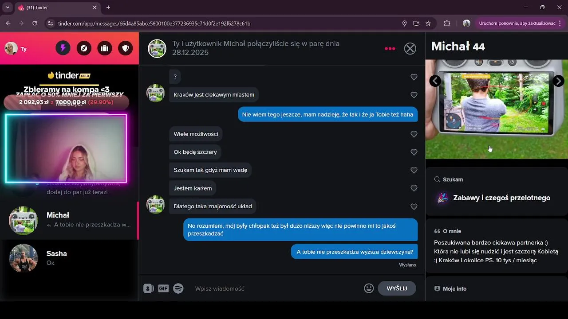Screen dimensions: 568x319
Task: Show next profile photo arrow
Action: coord(559,81)
